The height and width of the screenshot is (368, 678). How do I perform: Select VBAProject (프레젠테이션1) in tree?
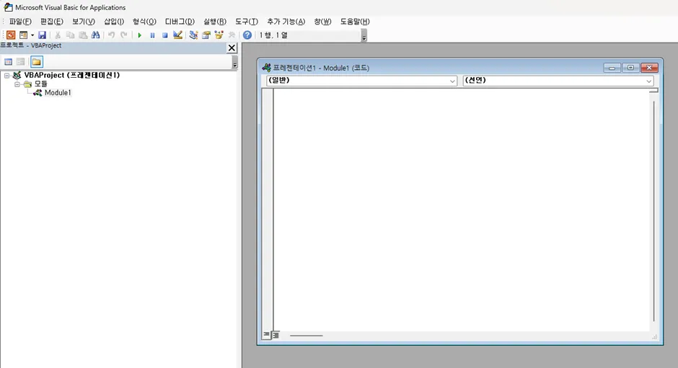point(72,75)
